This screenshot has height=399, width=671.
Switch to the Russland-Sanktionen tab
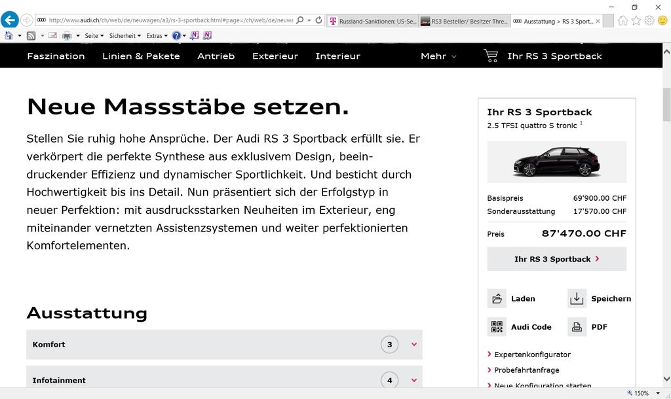pyautogui.click(x=372, y=21)
